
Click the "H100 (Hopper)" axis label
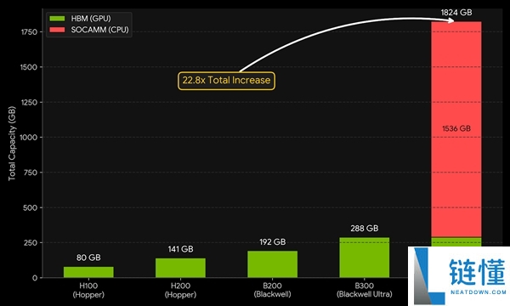click(x=88, y=290)
